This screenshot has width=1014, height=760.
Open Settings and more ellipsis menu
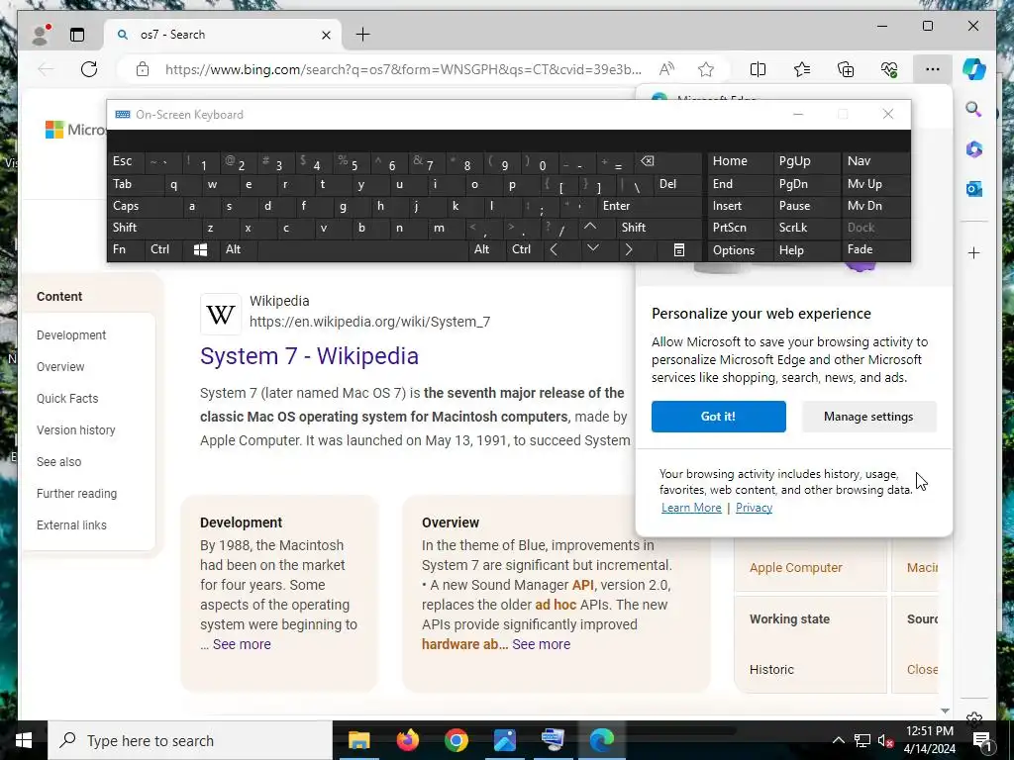coord(933,69)
